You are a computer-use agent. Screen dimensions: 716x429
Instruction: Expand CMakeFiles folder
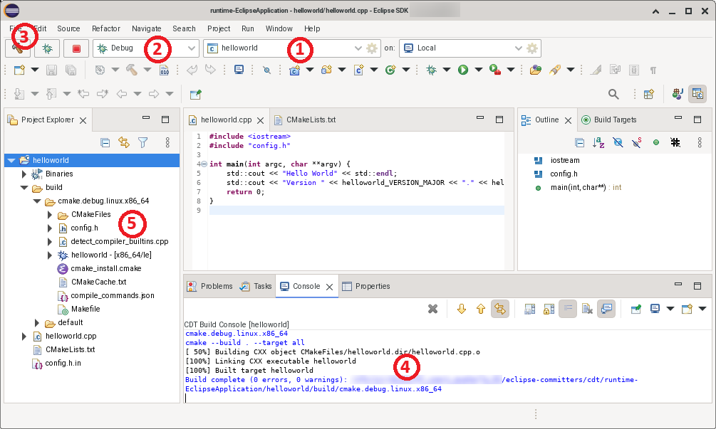[50, 214]
